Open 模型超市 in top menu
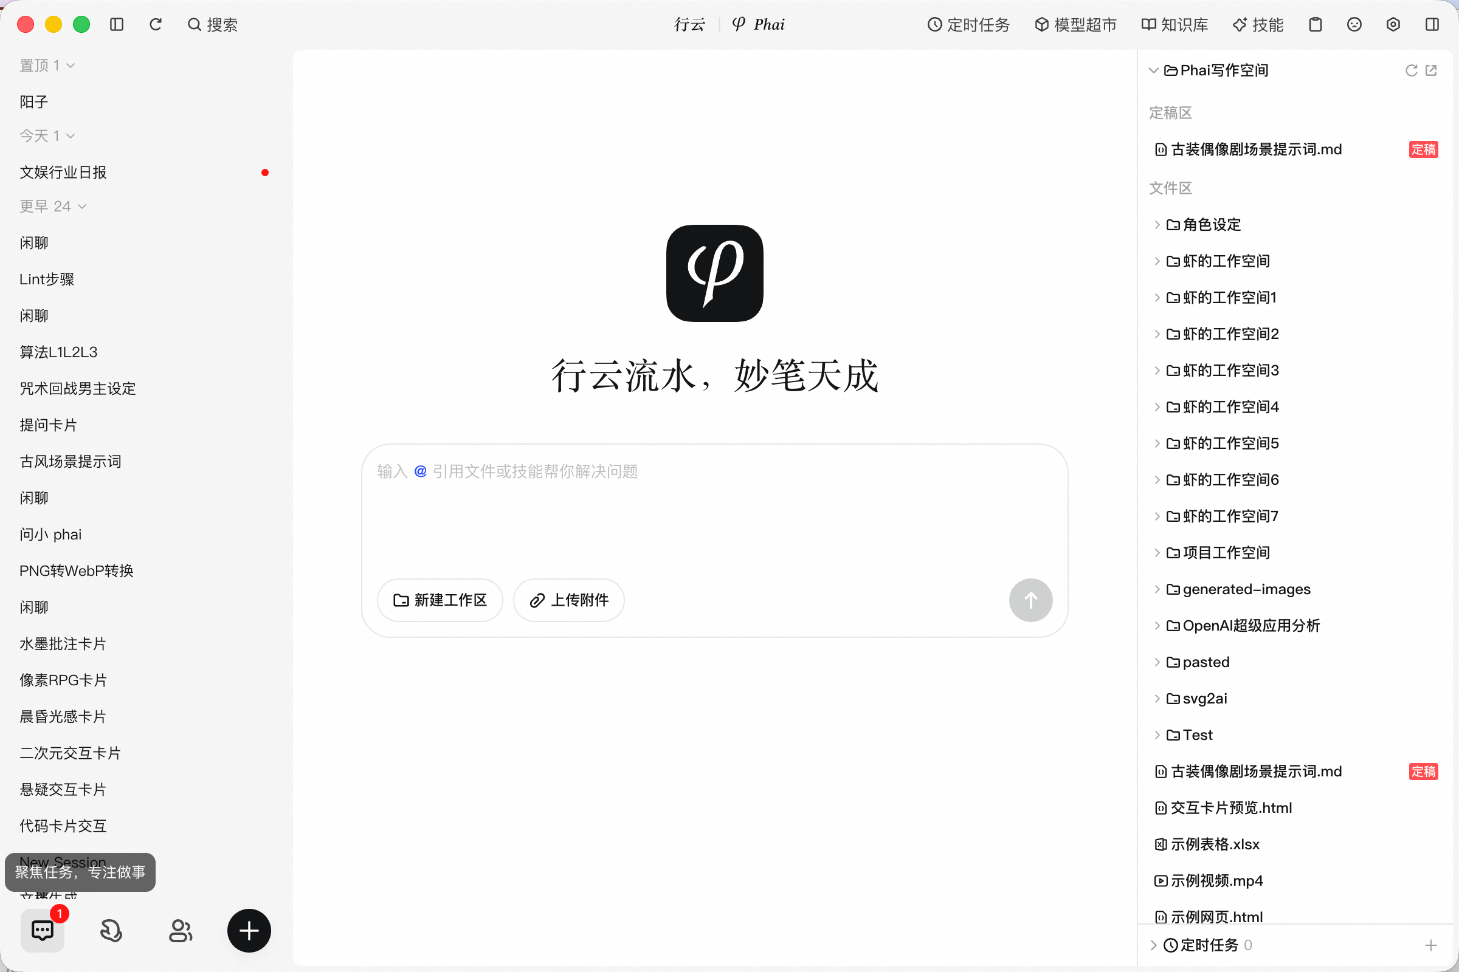1459x972 pixels. pyautogui.click(x=1075, y=25)
